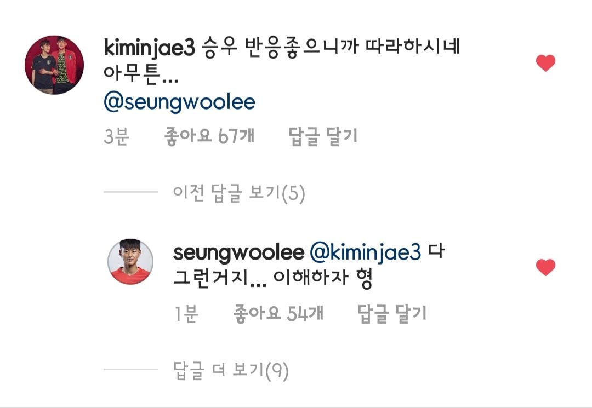This screenshot has height=408, width=592.
Task: Open seungwoolee's round profile avatar
Action: point(130,261)
